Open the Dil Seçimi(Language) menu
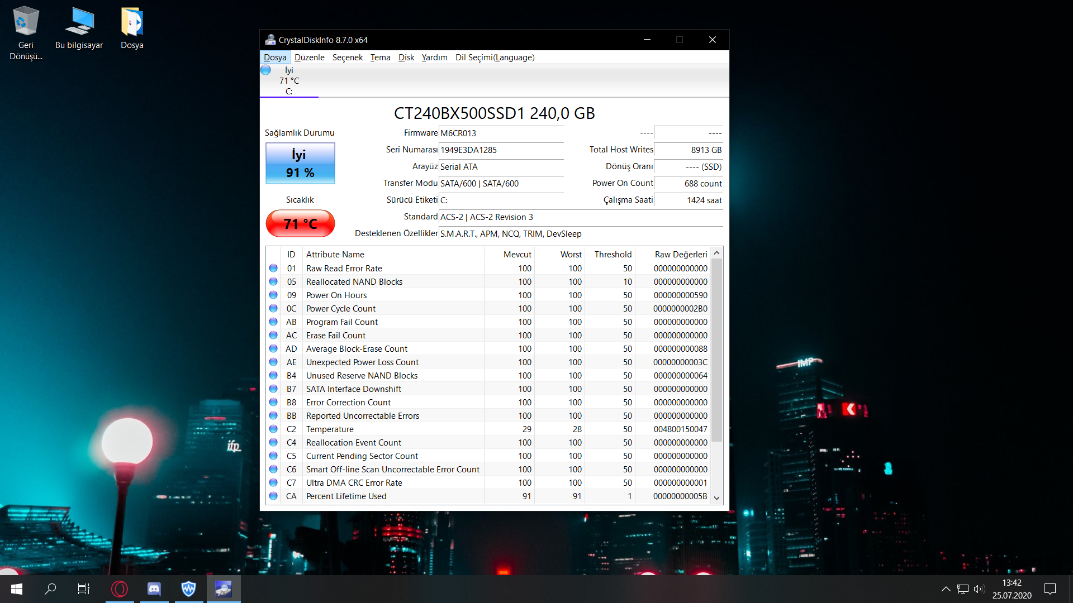1073x603 pixels. [x=495, y=58]
